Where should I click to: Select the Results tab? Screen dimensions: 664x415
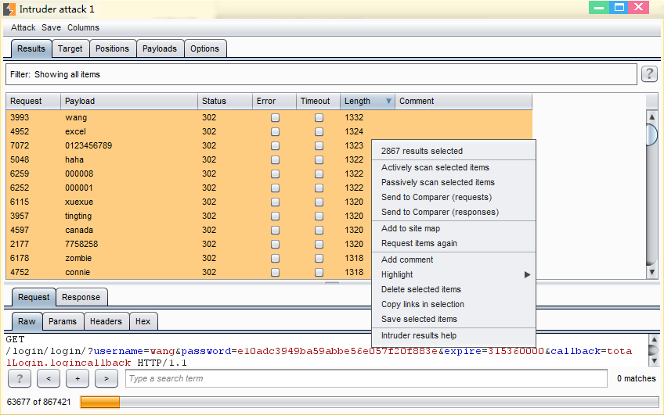(31, 48)
